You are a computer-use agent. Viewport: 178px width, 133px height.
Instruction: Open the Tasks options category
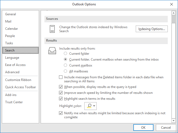click(x=20, y=43)
